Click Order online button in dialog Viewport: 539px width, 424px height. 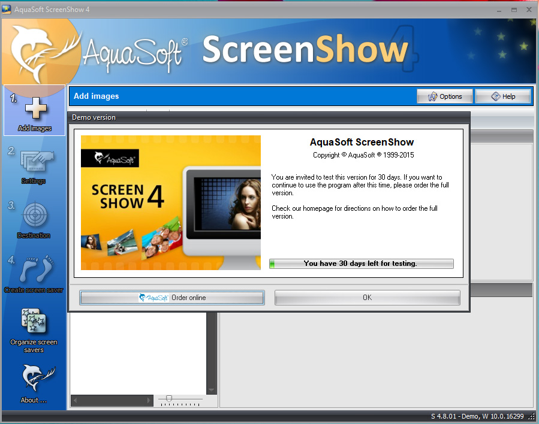click(172, 298)
